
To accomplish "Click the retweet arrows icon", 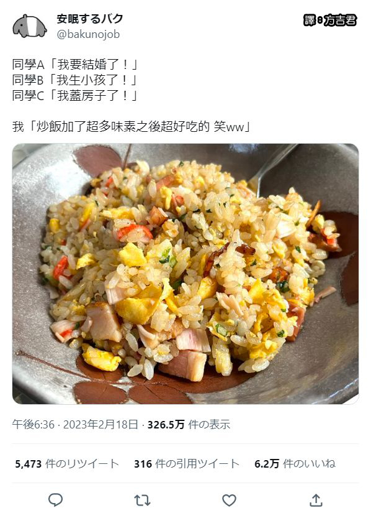I will coord(142,500).
